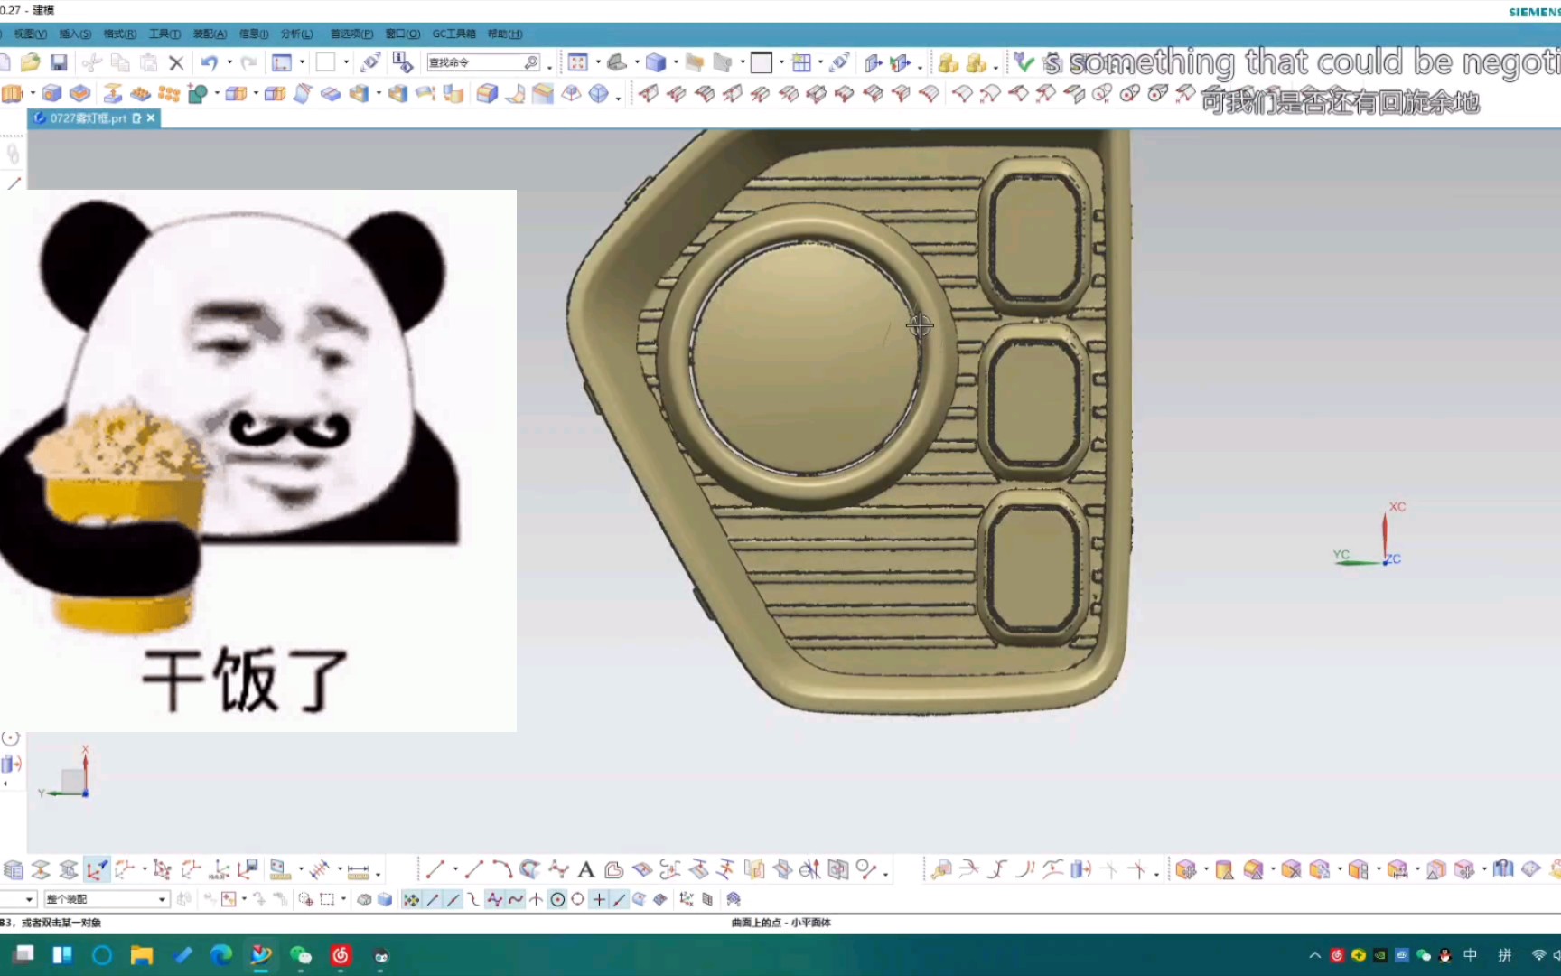
Task: Click the Studio Spline icon
Action: point(558,869)
